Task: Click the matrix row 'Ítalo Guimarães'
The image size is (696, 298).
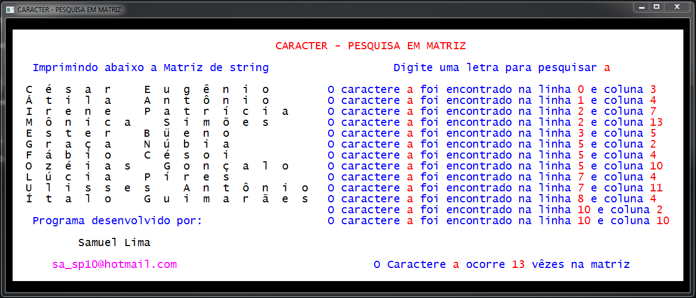Action: pyautogui.click(x=167, y=199)
